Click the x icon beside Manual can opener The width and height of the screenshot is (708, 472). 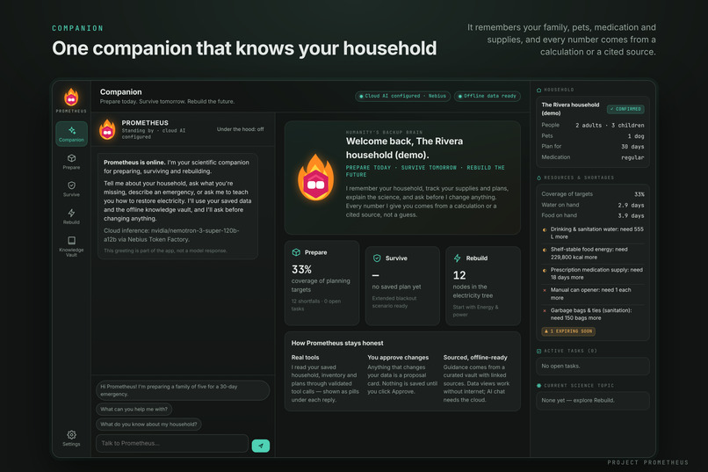click(x=545, y=290)
